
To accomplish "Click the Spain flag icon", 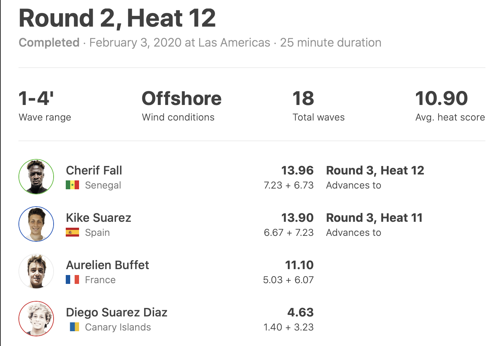I will [72, 233].
